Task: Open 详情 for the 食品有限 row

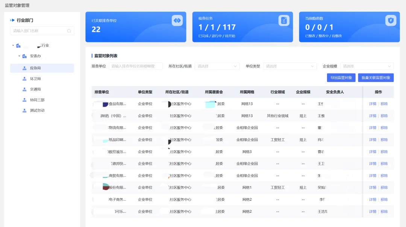Action: point(373,104)
